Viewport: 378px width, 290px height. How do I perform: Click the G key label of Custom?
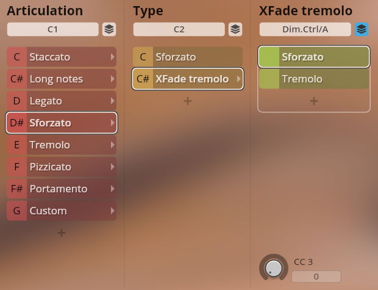pos(16,211)
